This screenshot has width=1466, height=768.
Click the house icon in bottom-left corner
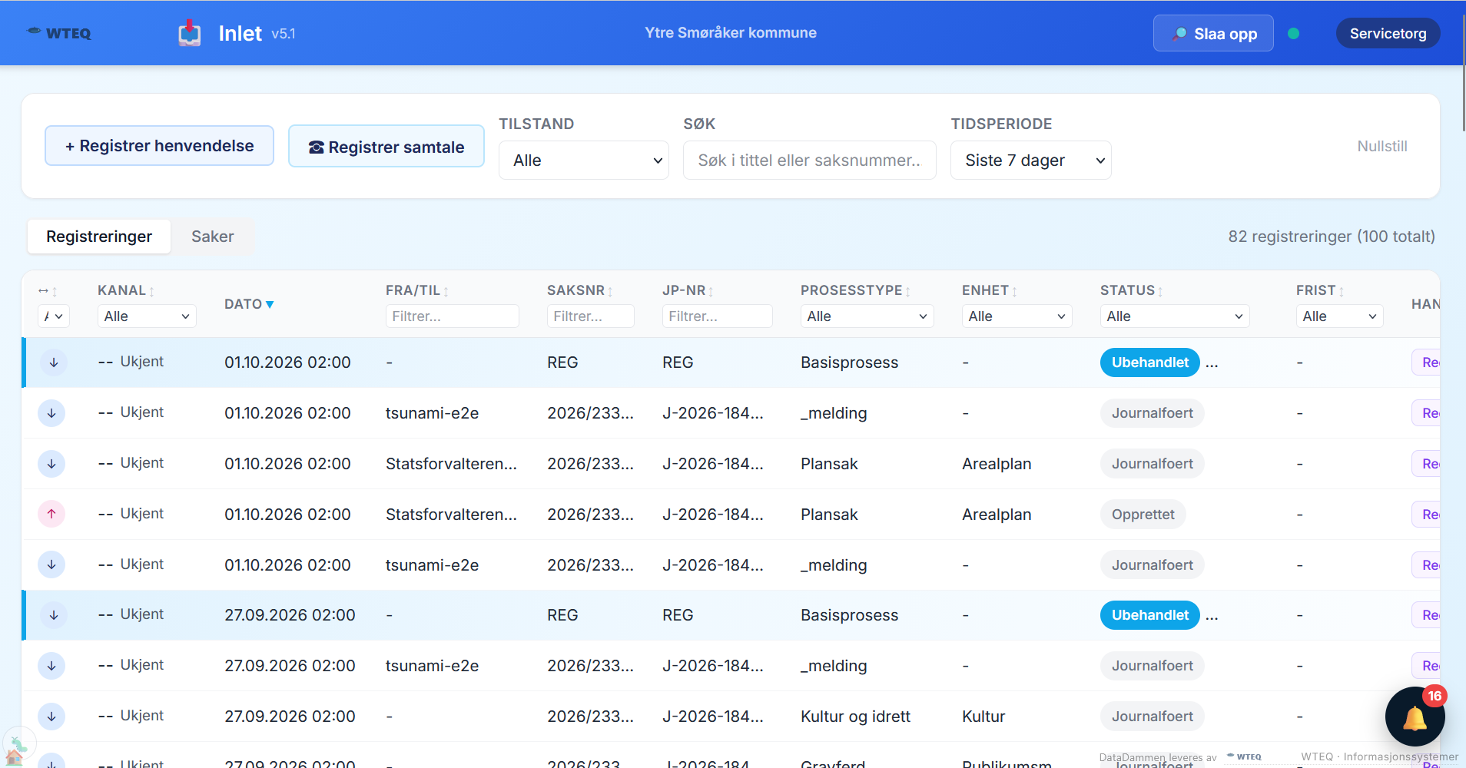point(14,757)
